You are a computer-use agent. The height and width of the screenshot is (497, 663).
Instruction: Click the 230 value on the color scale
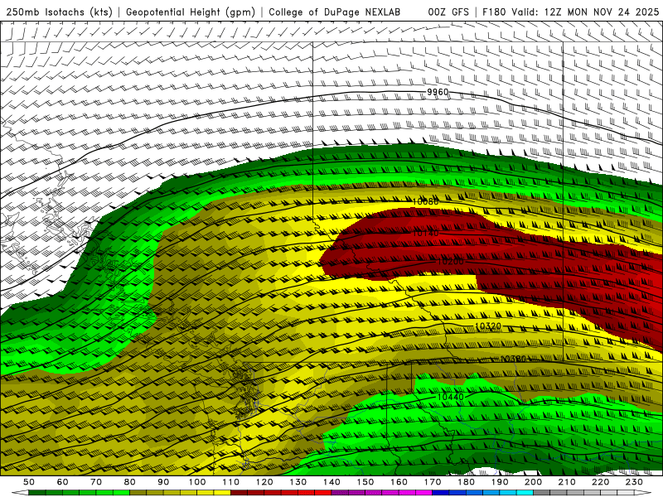click(x=634, y=482)
